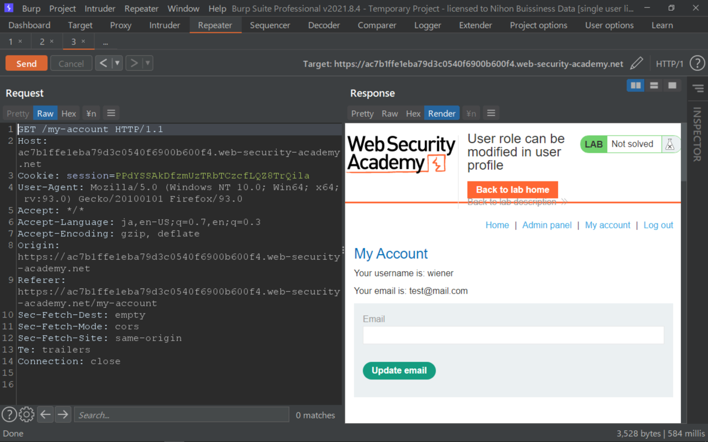This screenshot has height=442, width=708.
Task: Send the request
Action: point(27,64)
